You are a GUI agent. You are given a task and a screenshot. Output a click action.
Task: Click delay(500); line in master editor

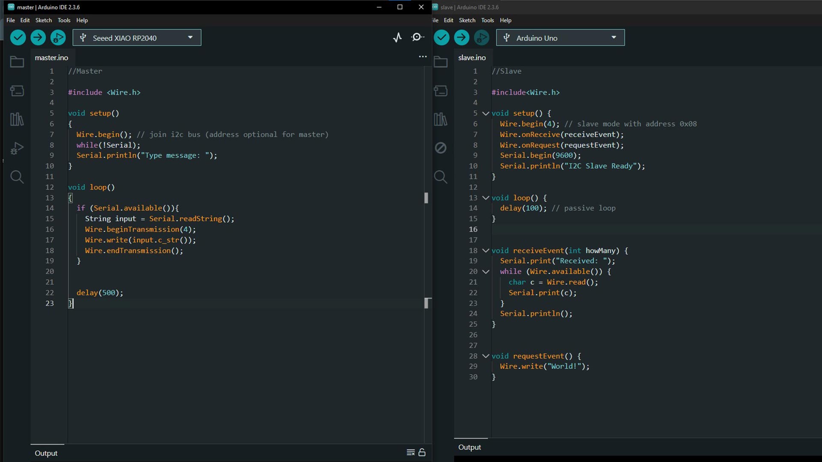coord(100,293)
